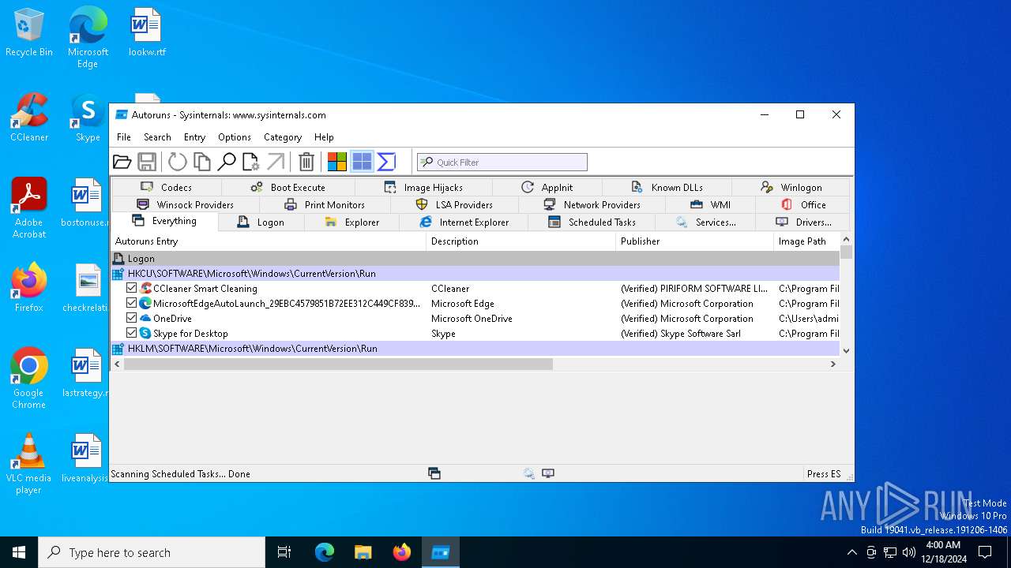The width and height of the screenshot is (1011, 568).
Task: Click the Open file toolbar icon
Action: pyautogui.click(x=122, y=162)
